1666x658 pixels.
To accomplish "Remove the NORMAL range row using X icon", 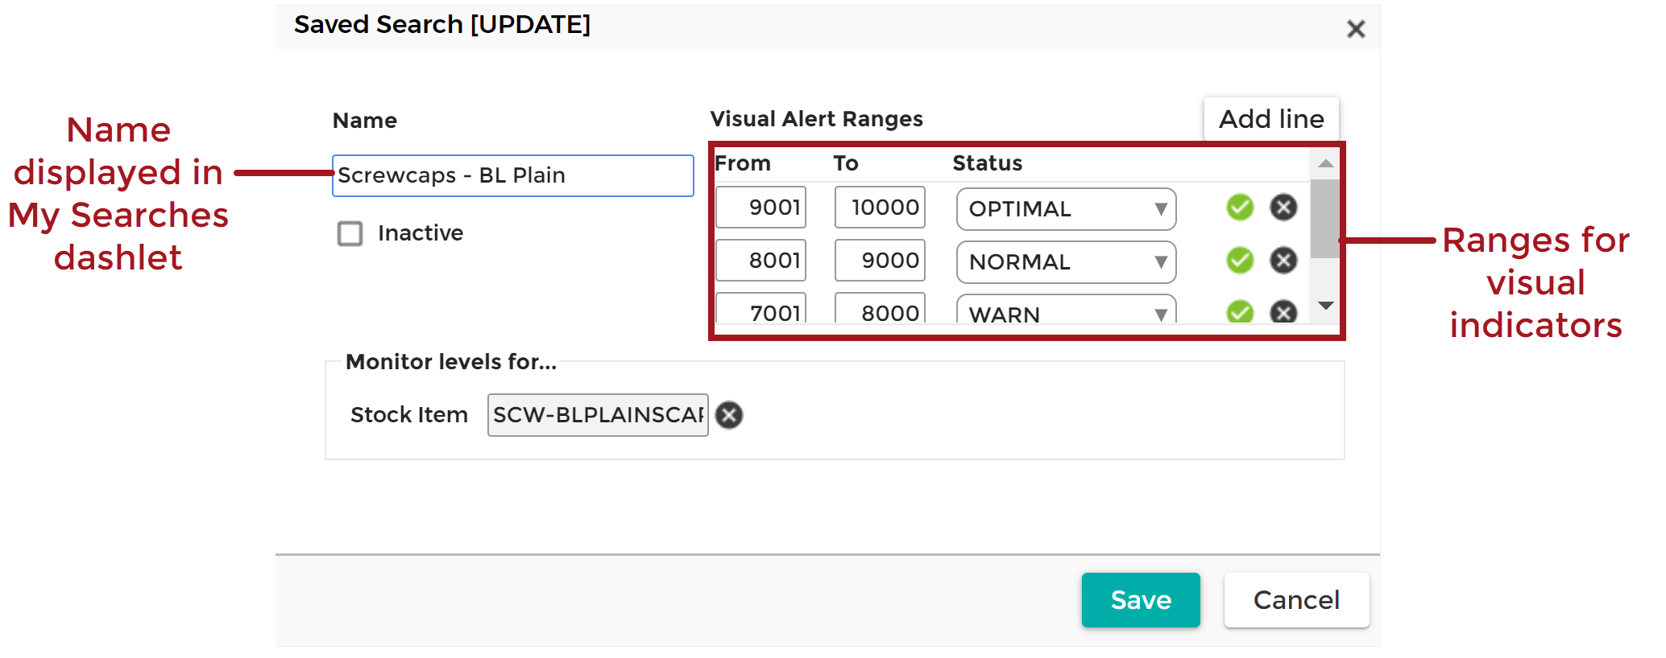I will [1283, 260].
